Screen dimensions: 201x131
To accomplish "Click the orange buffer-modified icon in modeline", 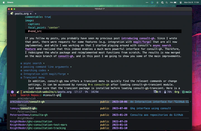I will pos(21,92).
